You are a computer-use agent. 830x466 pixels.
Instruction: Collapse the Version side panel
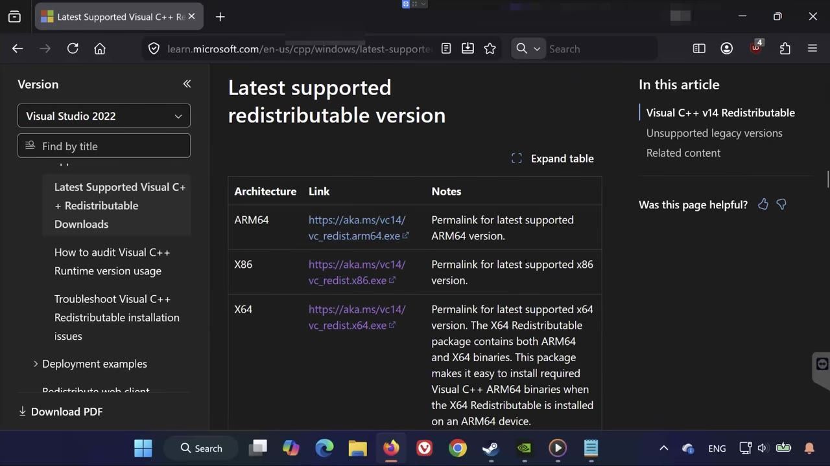click(x=187, y=83)
